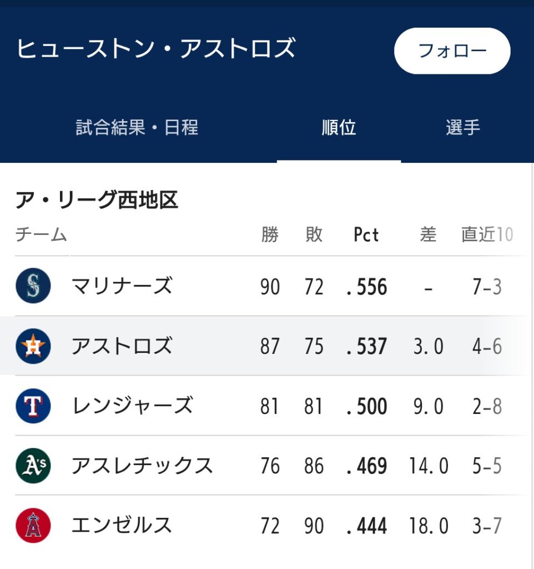Tap the ヒューストン・アストロズ page title
This screenshot has width=534, height=569.
156,49
